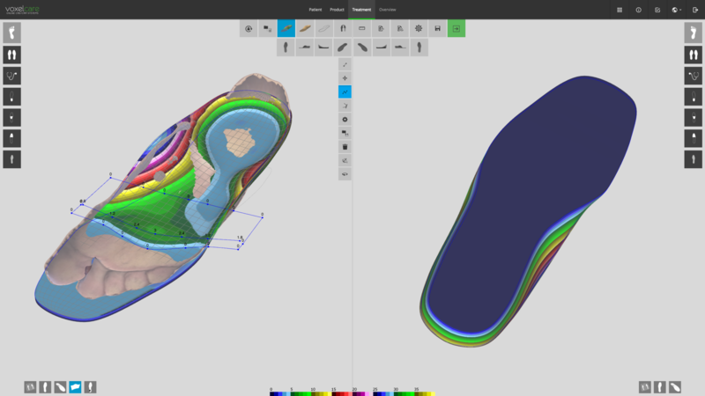
Task: Click the stethoscope icon in right sidebar
Action: coord(694,76)
